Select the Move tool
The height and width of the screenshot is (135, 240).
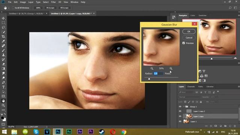pyautogui.click(x=3, y=18)
